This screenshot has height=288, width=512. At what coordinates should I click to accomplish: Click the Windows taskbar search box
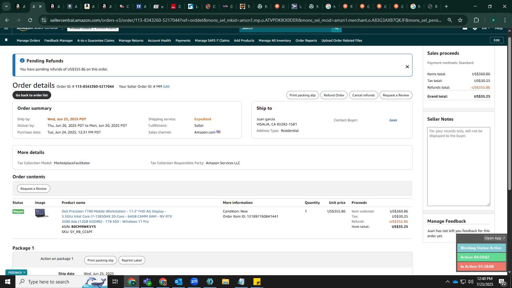[61, 282]
